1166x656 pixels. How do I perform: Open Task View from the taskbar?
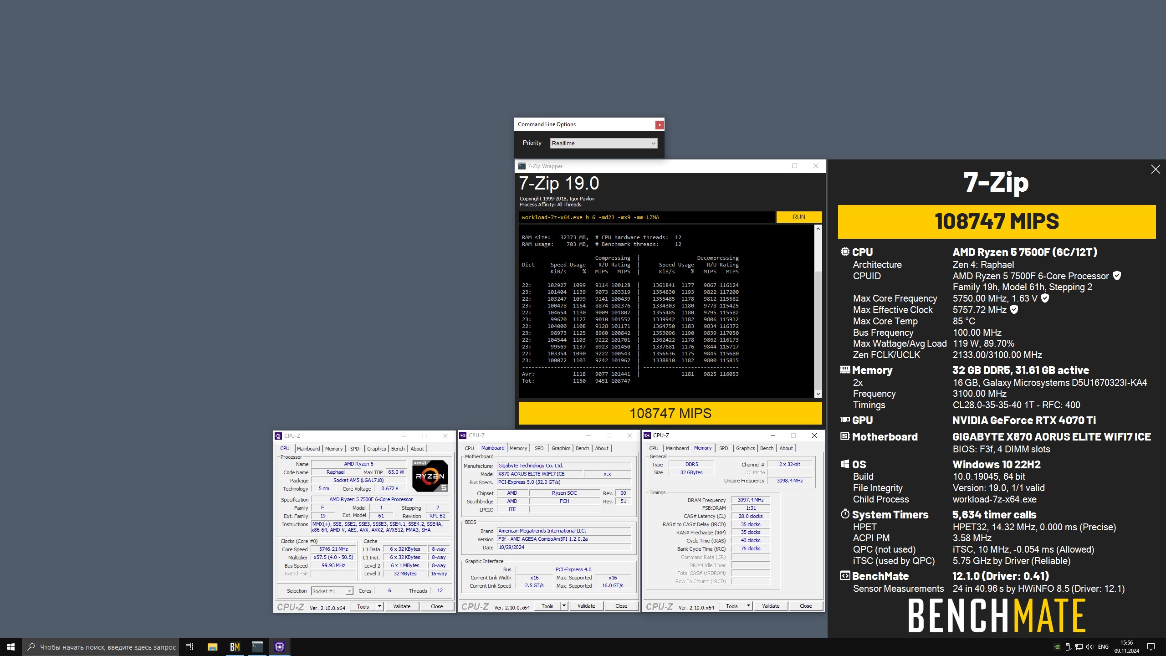tap(189, 647)
